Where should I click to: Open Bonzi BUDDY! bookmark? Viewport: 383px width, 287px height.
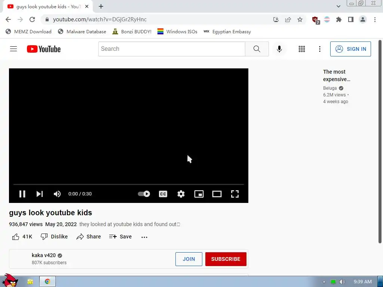click(x=132, y=32)
